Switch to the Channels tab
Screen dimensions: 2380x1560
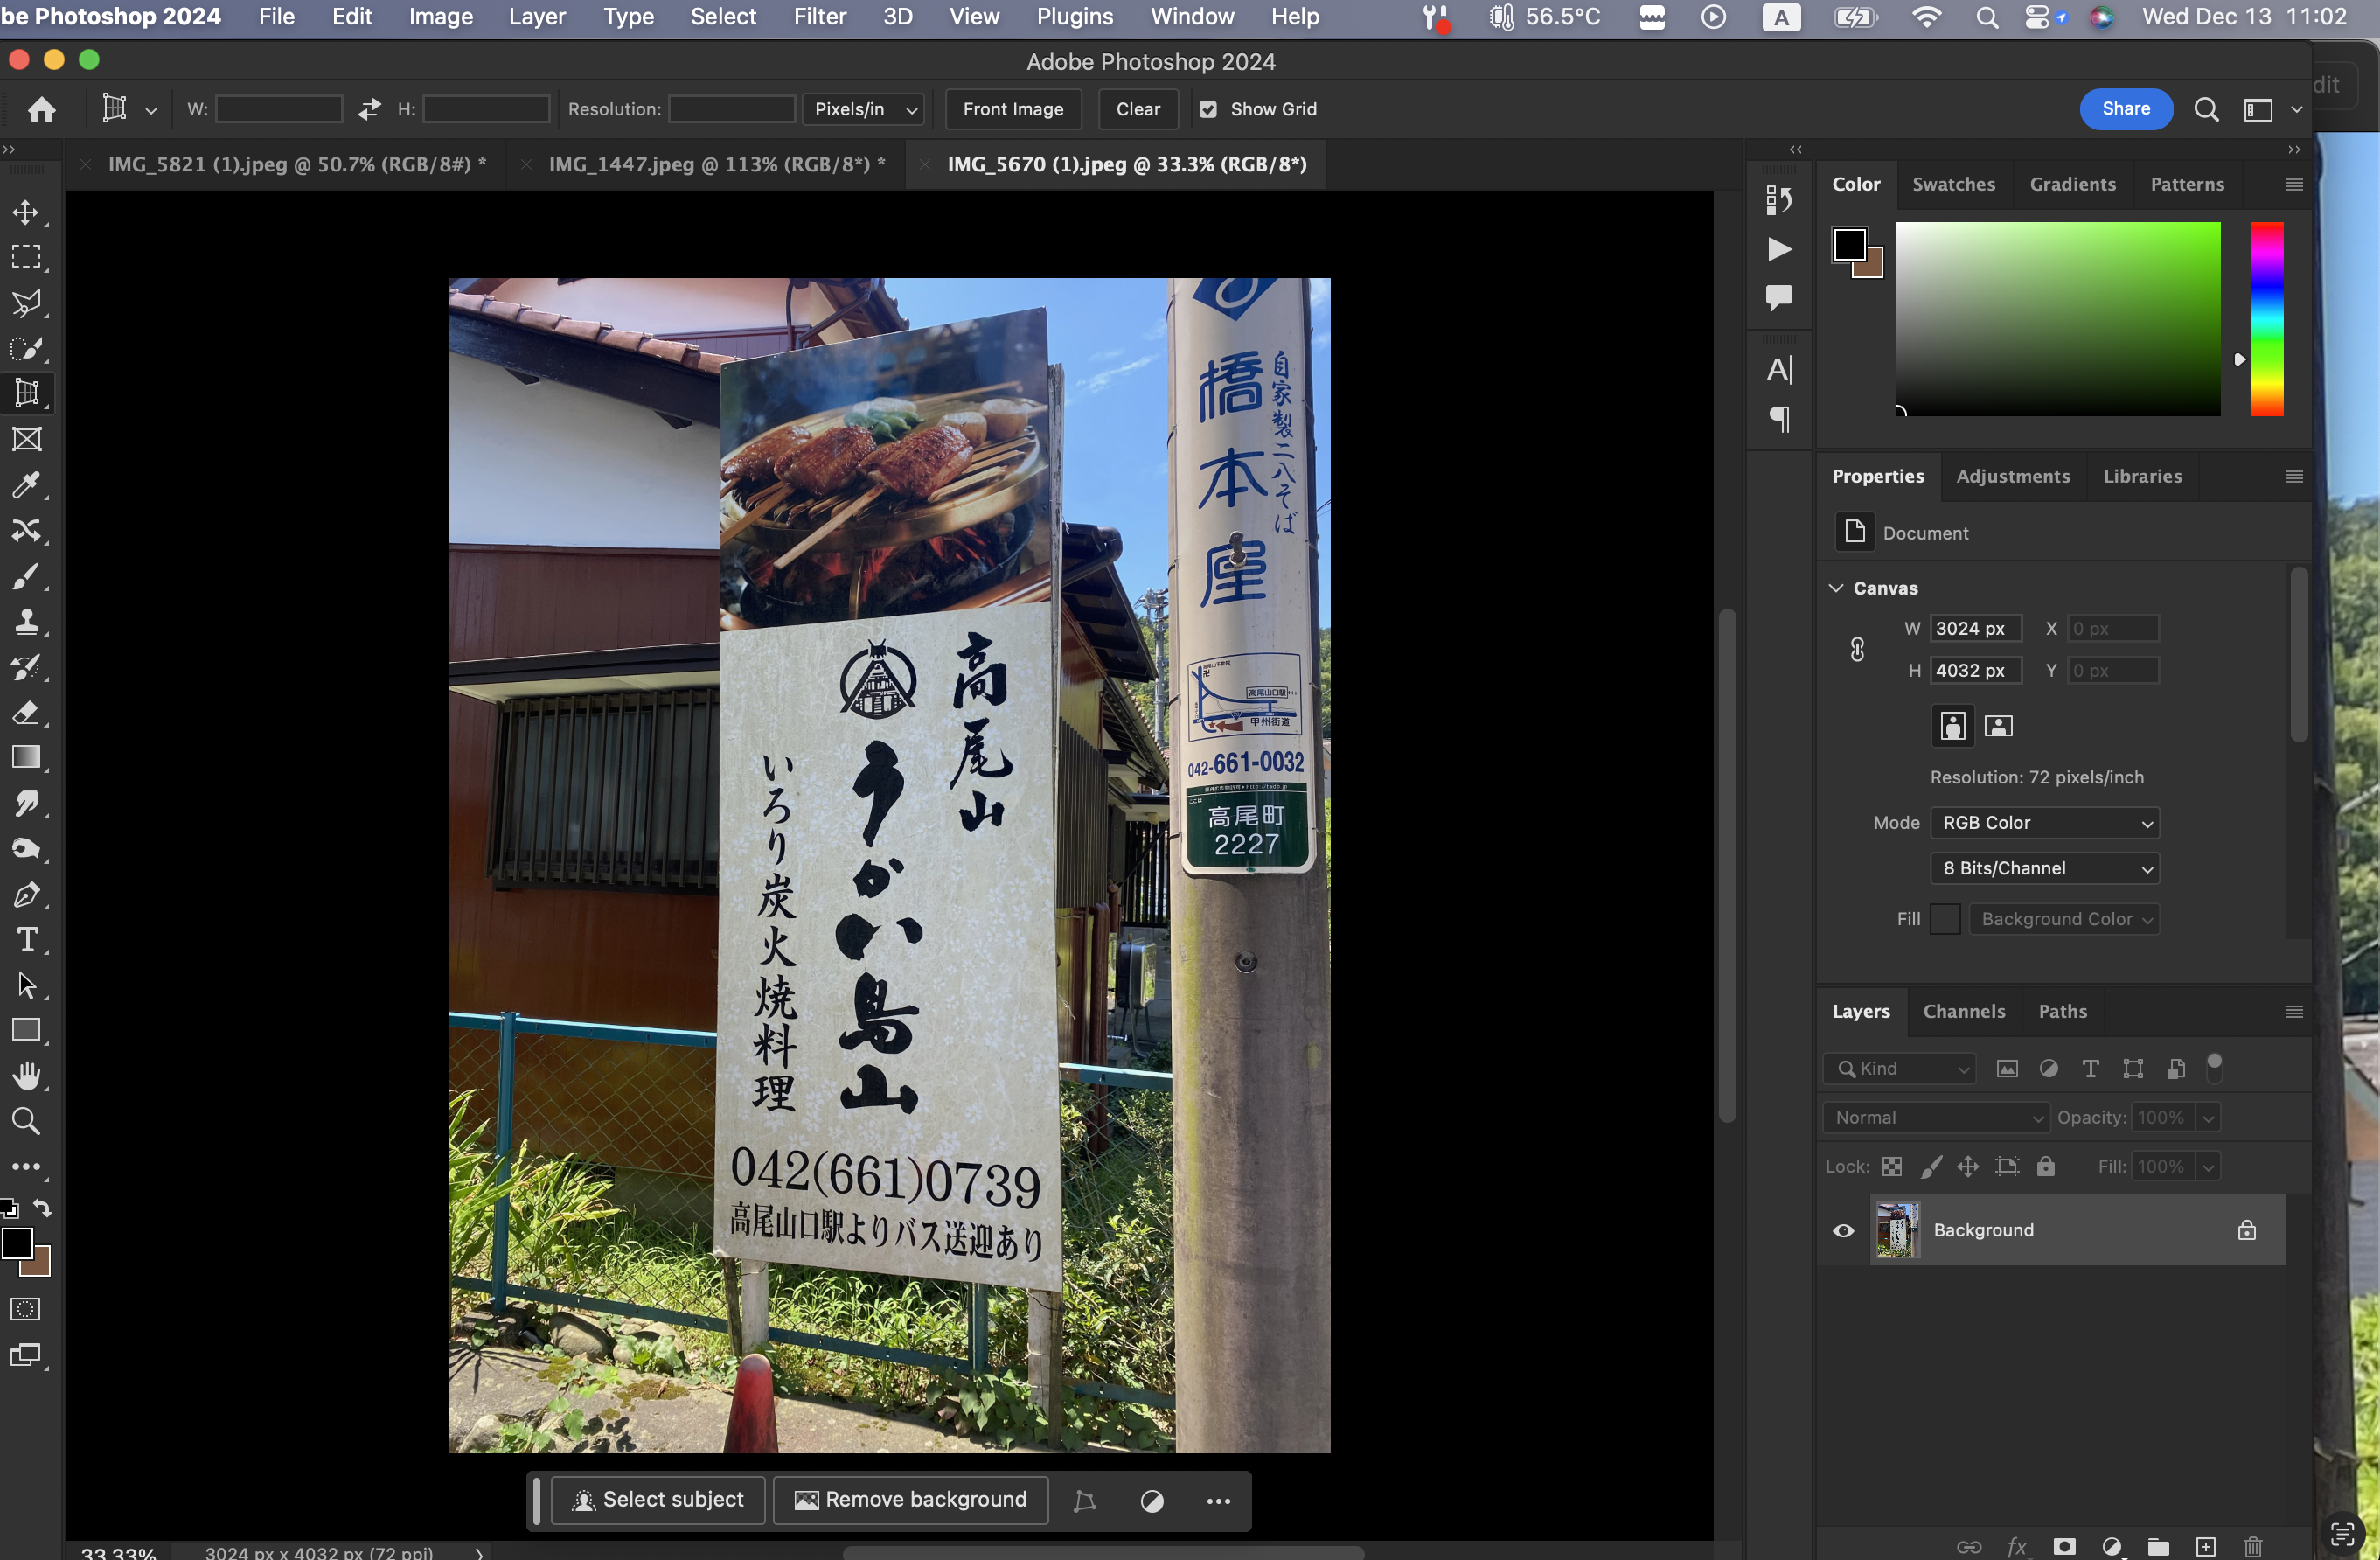coord(1963,1011)
